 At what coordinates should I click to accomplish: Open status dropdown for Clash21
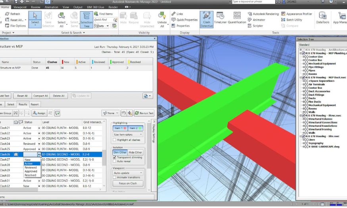(39, 128)
